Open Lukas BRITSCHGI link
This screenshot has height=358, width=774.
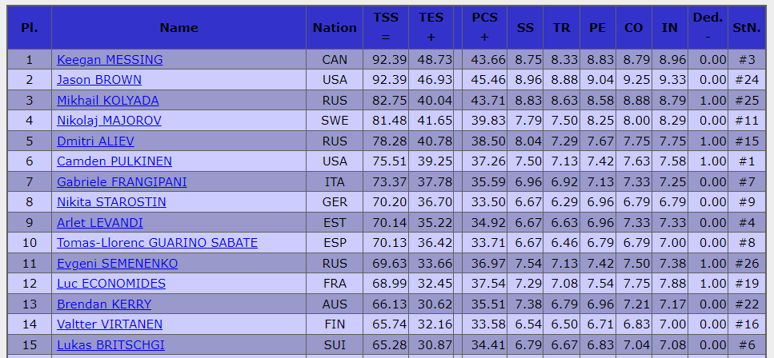[x=110, y=345]
